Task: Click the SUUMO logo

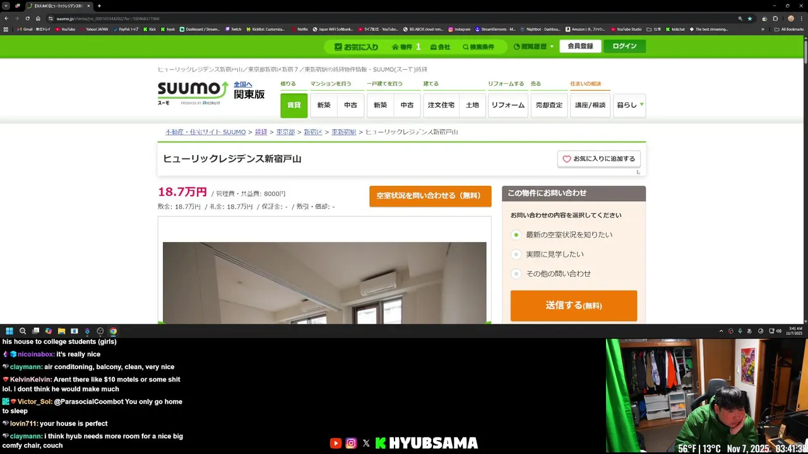Action: coord(193,93)
